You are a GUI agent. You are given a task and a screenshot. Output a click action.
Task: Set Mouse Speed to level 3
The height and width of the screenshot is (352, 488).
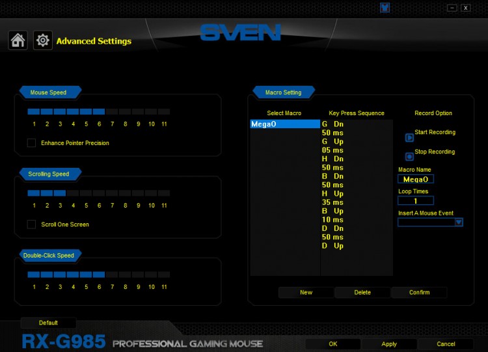(60, 111)
